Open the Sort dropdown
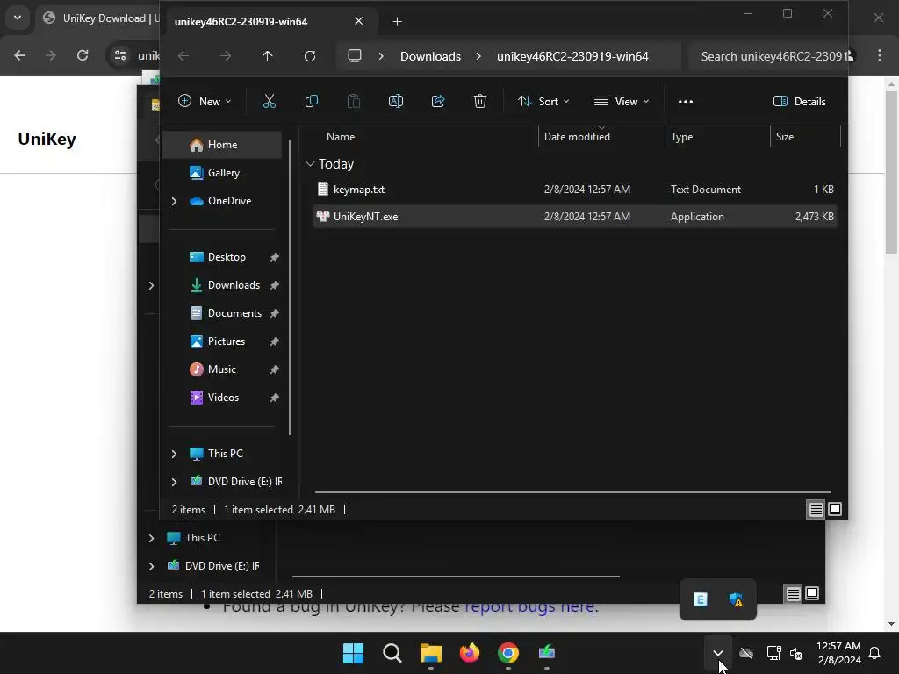This screenshot has height=674, width=899. (543, 102)
